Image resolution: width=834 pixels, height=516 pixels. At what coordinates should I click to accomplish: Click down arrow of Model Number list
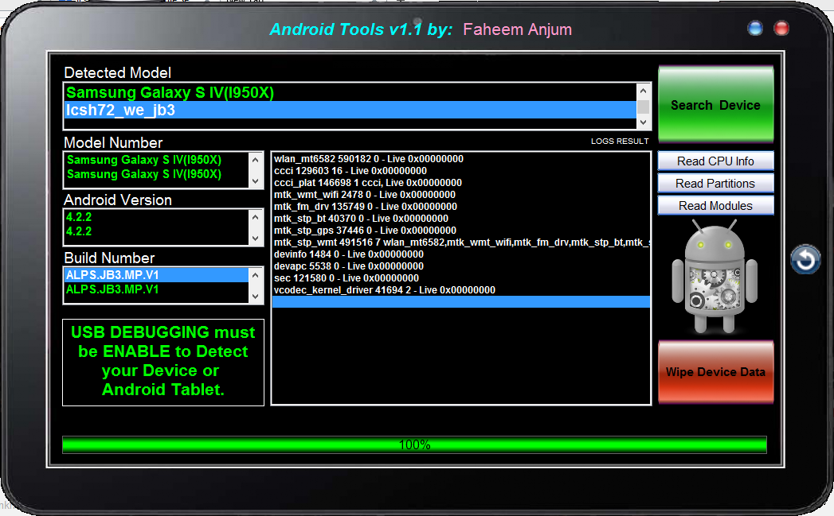point(256,181)
